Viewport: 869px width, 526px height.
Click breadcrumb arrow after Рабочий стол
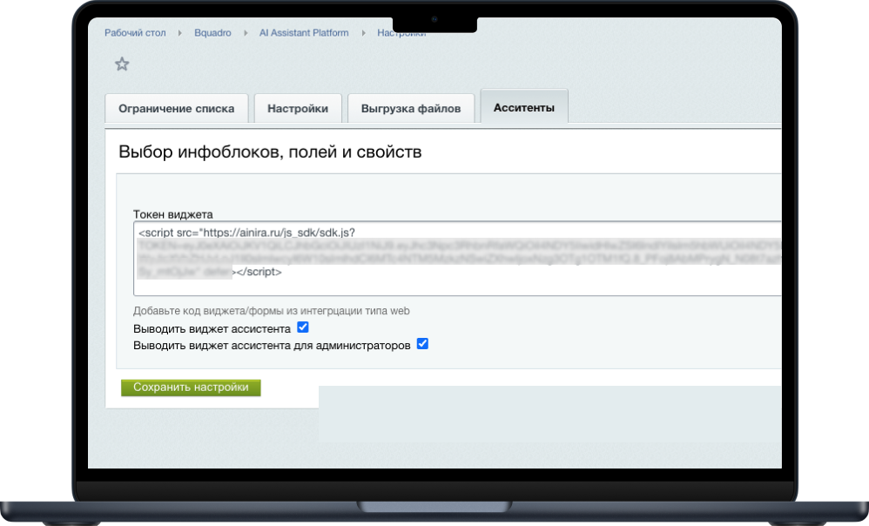[x=180, y=33]
